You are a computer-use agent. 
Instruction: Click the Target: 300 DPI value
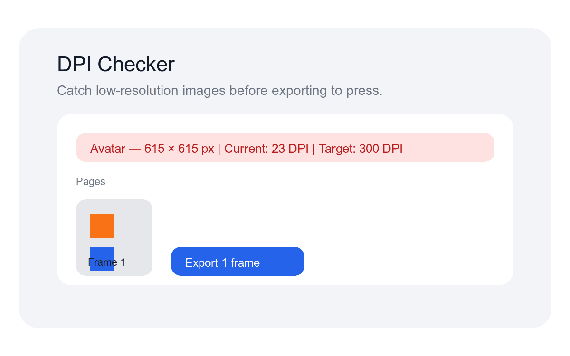coord(361,149)
